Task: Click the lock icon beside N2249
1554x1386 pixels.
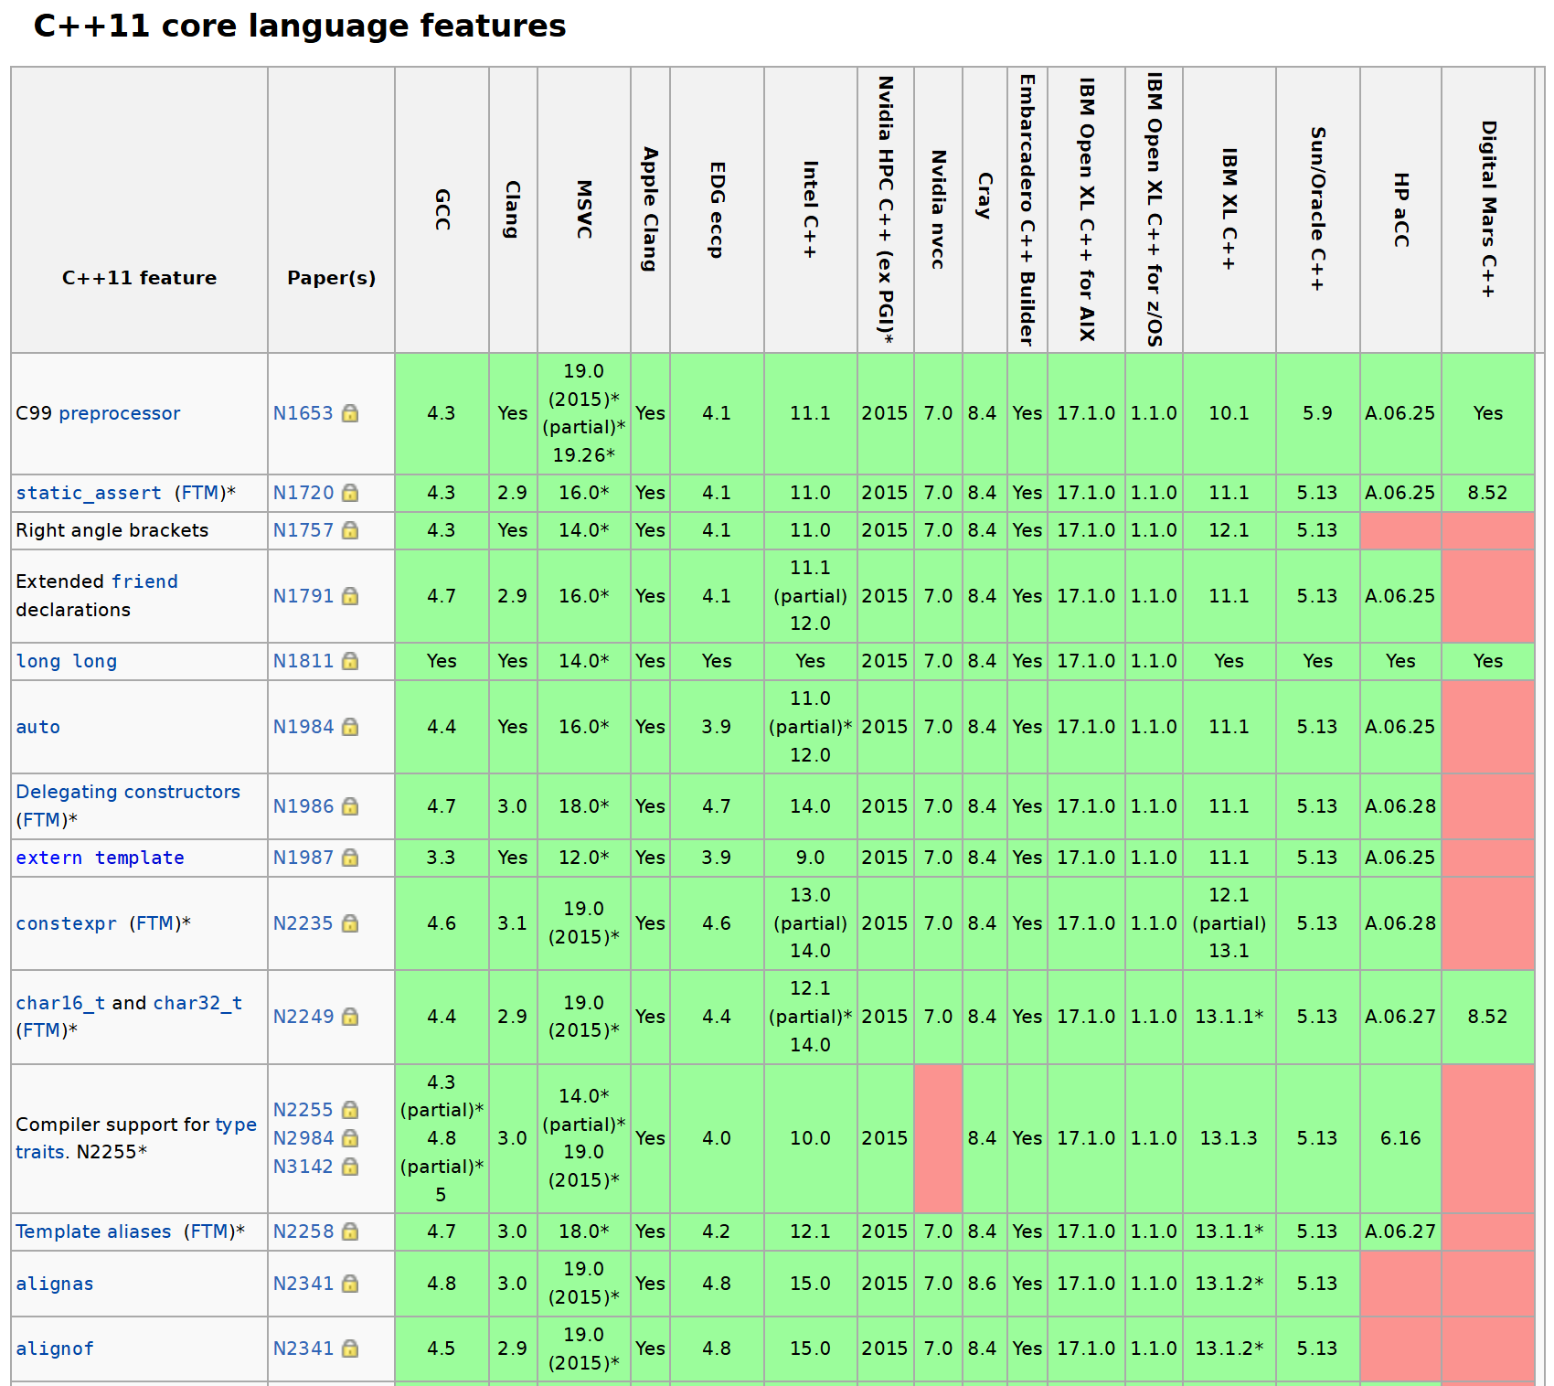Action: [350, 1017]
